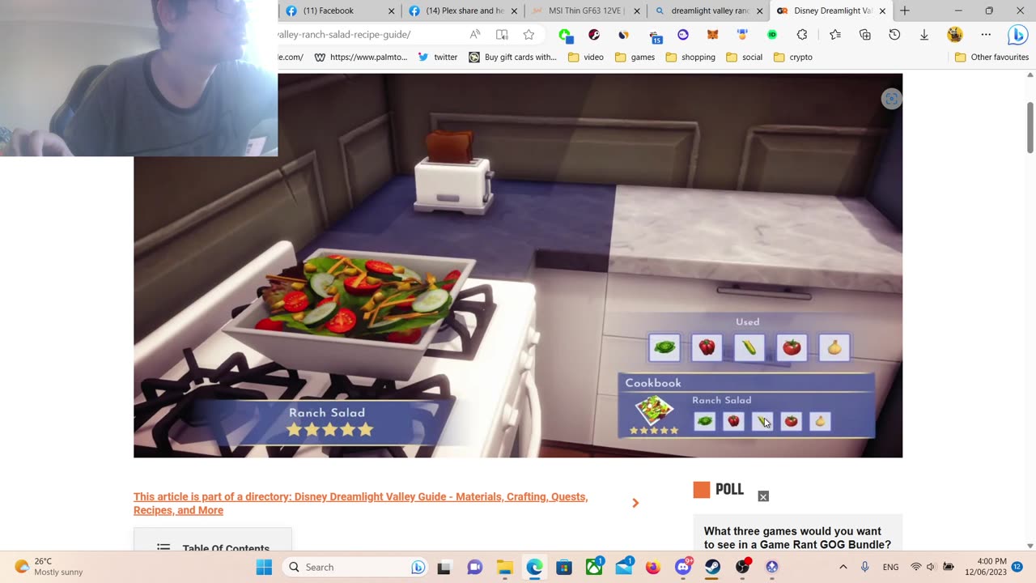This screenshot has height=583, width=1036.
Task: Open the Extensions puzzle-piece menu
Action: tap(802, 35)
